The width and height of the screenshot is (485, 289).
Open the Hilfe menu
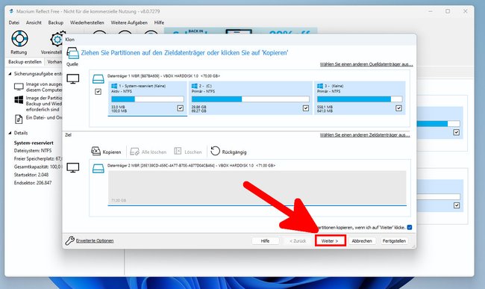159,22
